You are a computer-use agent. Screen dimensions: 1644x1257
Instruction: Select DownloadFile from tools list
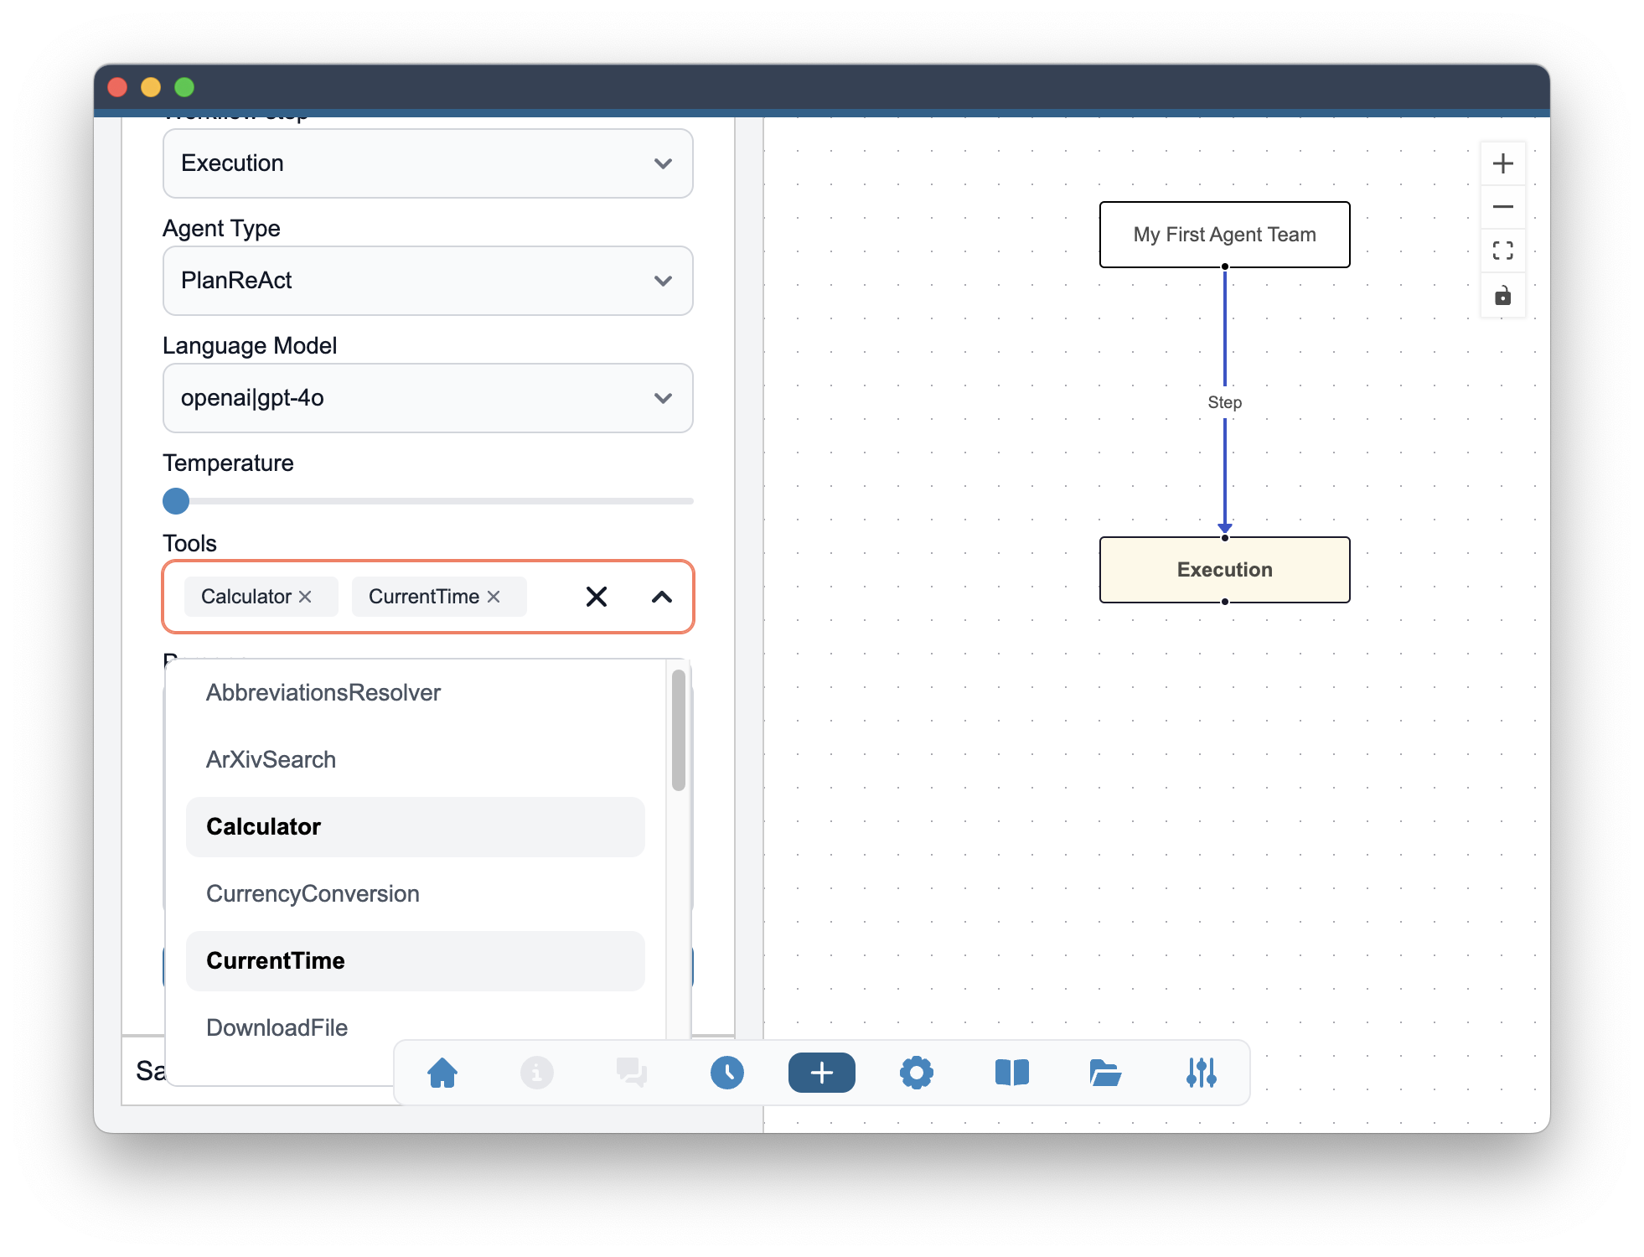pos(416,1028)
